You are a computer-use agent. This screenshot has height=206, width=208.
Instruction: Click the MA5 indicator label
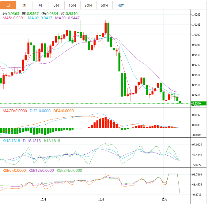pos(14,18)
